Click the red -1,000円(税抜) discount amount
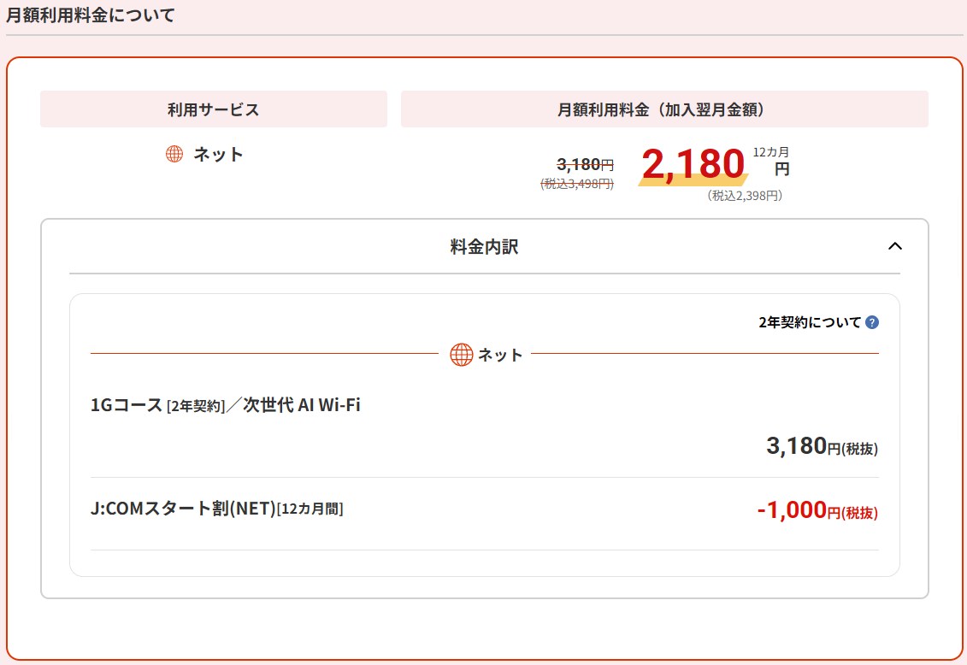Screen dimensions: 967x665 (817, 511)
